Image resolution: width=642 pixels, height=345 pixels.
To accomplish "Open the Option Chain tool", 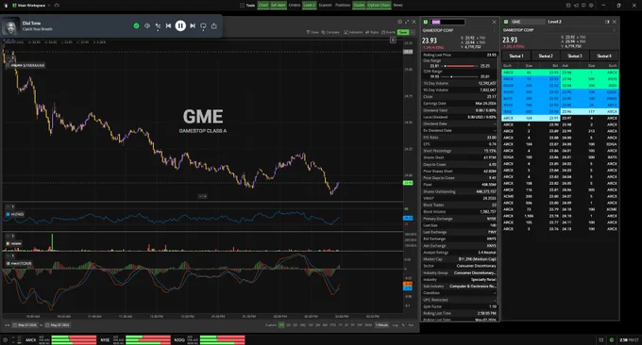I will [x=379, y=6].
